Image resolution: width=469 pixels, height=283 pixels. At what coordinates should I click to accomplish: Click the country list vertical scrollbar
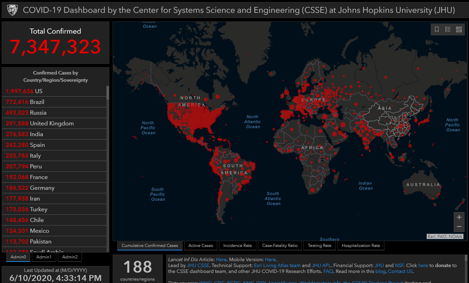click(x=108, y=92)
